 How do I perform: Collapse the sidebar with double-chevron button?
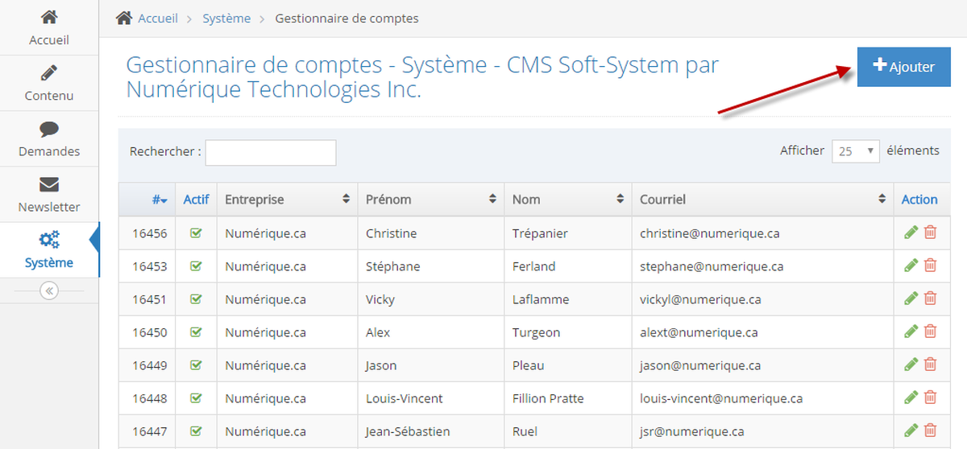tap(49, 290)
